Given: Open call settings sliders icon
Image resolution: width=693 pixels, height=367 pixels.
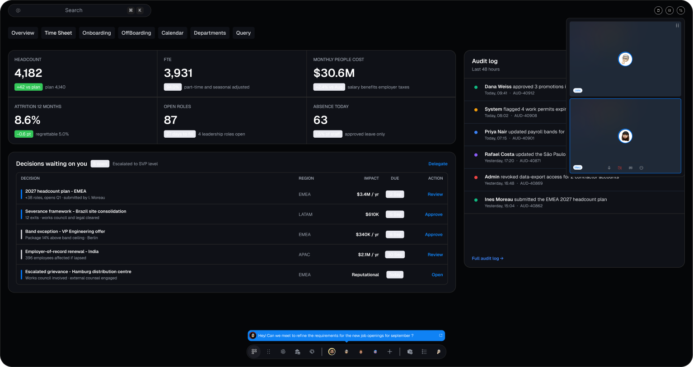Looking at the screenshot, I should pos(631,167).
